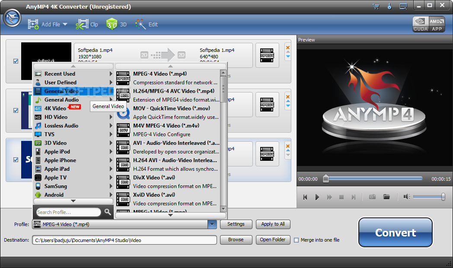453x268 pixels.
Task: Select Lossless Audio category
Action: [73, 126]
